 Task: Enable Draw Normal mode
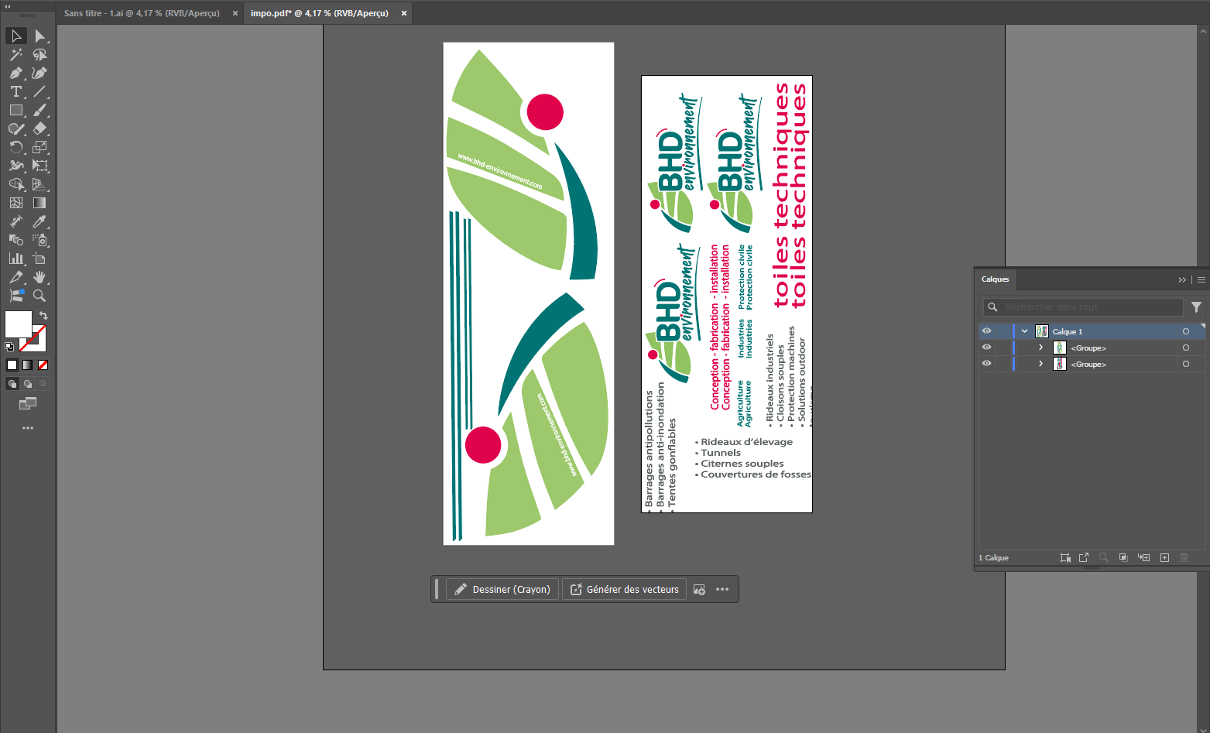(x=12, y=383)
